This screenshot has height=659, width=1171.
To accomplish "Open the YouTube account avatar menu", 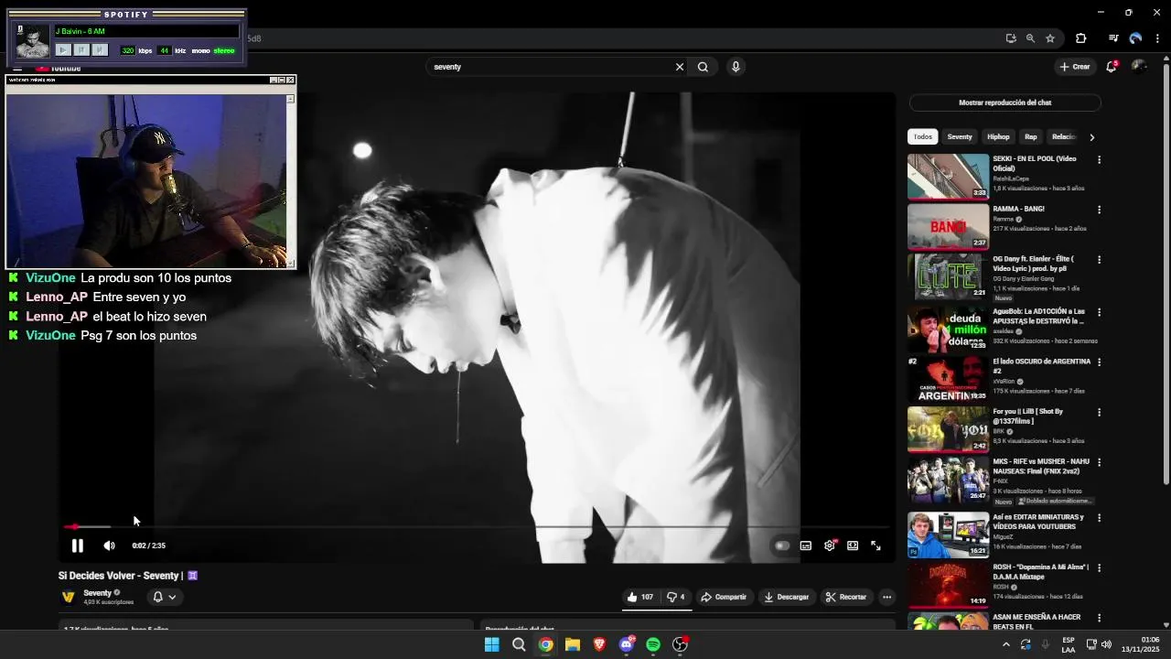I will [1139, 66].
